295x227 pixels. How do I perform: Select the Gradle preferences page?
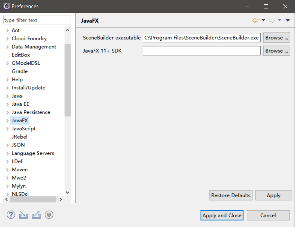pyautogui.click(x=20, y=71)
